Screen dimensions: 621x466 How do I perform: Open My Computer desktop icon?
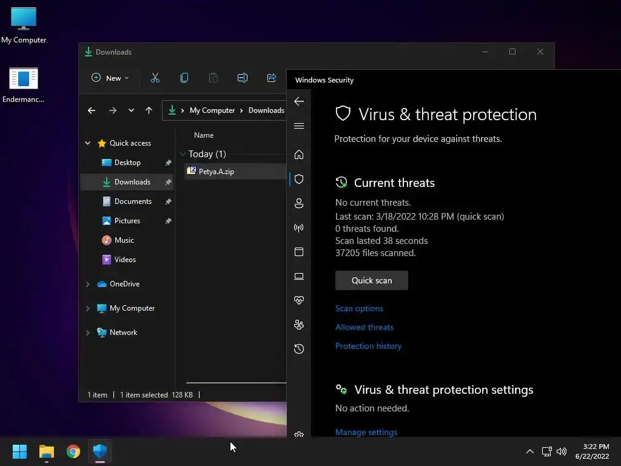tap(24, 25)
